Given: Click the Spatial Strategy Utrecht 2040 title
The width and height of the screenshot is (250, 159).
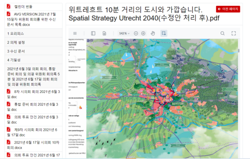Looking at the screenshot, I should click(144, 14).
